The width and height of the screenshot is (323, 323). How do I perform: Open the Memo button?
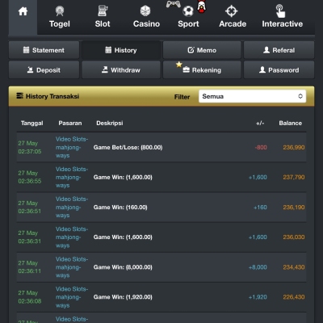pyautogui.click(x=202, y=50)
